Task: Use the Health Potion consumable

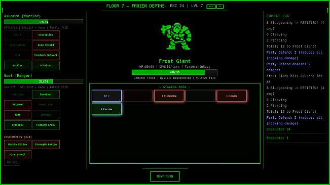Action: click(x=18, y=145)
